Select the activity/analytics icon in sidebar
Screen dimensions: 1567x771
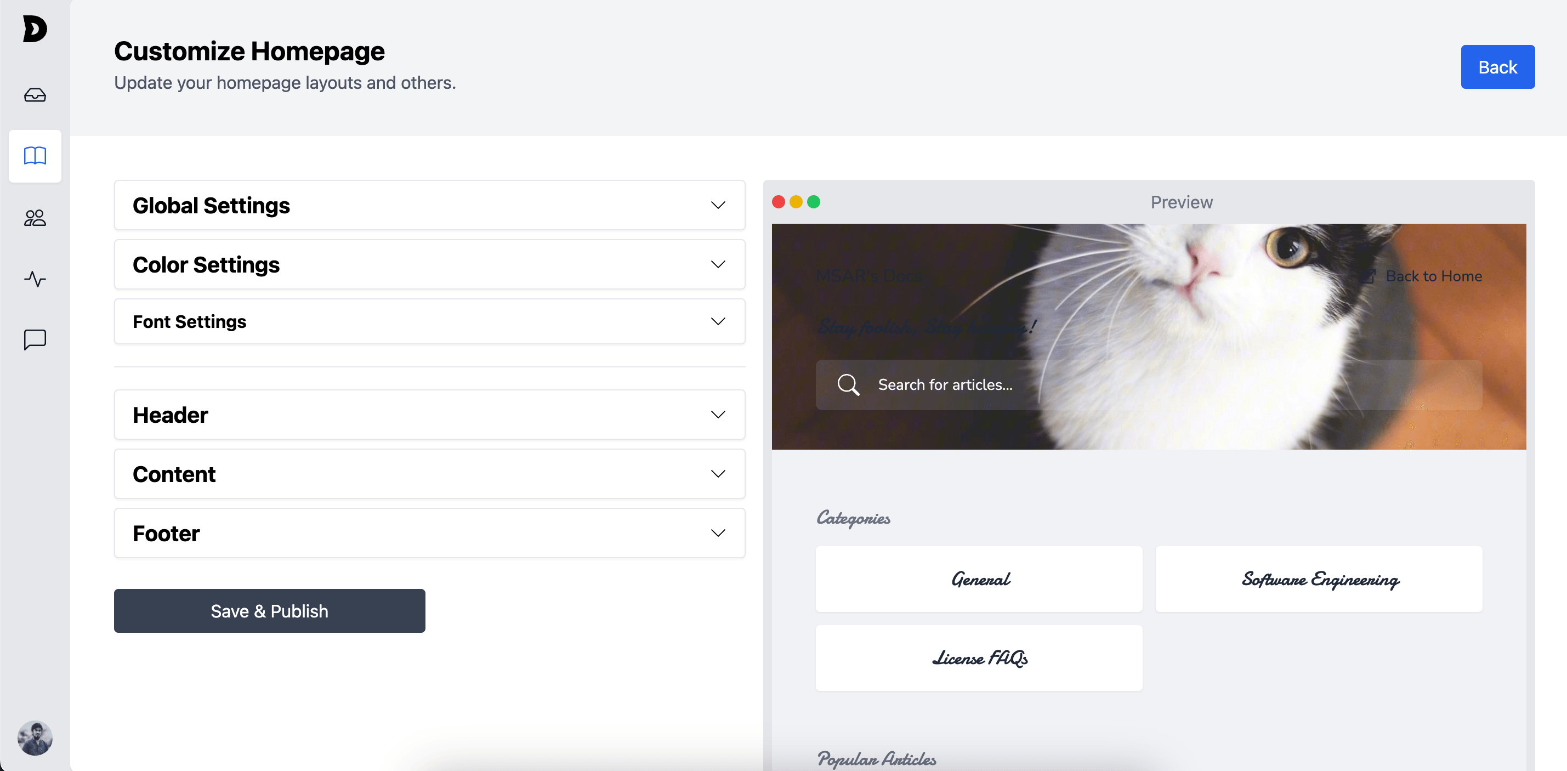click(x=35, y=279)
